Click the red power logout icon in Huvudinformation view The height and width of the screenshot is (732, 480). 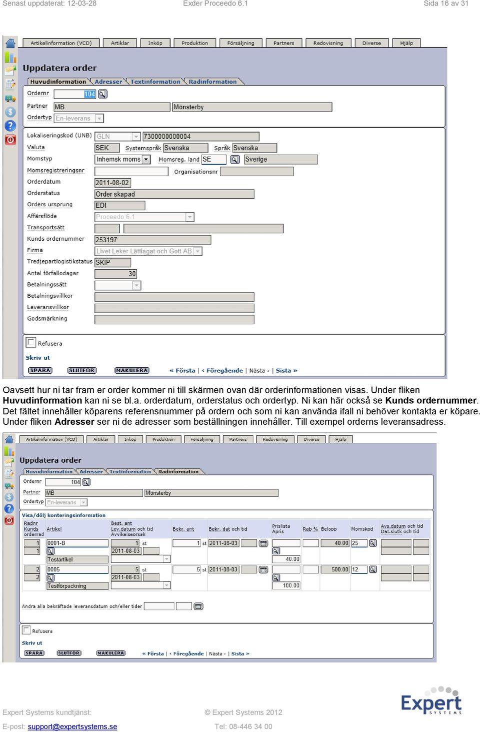10,140
